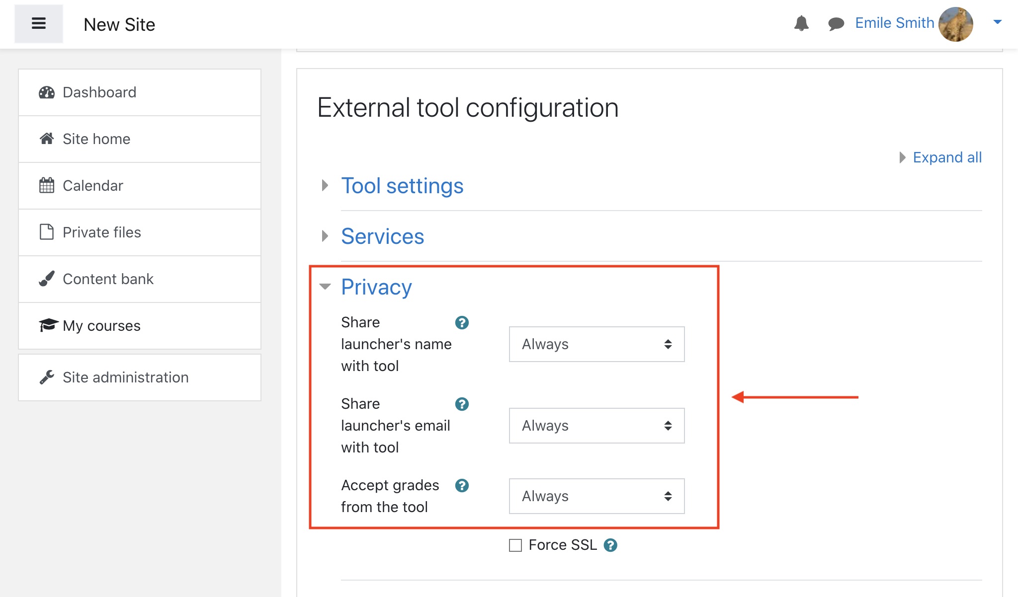Click the Emile Smith profile avatar
The height and width of the screenshot is (597, 1018).
tap(955, 24)
